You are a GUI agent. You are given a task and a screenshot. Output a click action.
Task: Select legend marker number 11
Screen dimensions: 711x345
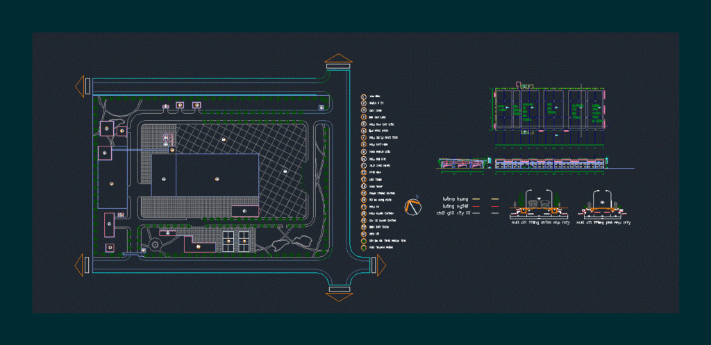click(x=364, y=165)
